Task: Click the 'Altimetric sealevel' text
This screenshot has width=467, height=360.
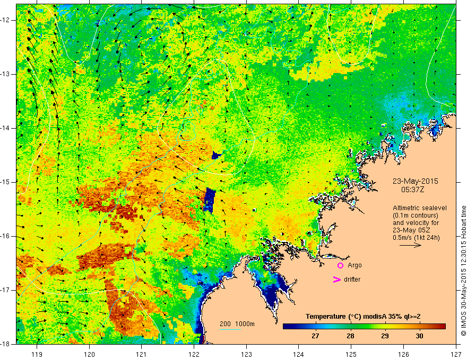Action: [x=420, y=208]
